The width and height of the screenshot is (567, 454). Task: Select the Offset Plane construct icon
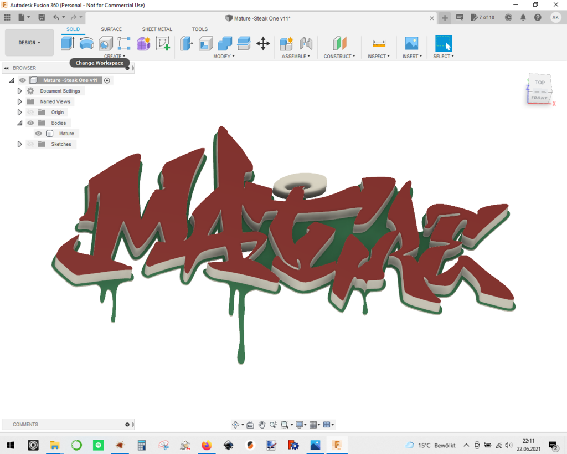click(339, 43)
